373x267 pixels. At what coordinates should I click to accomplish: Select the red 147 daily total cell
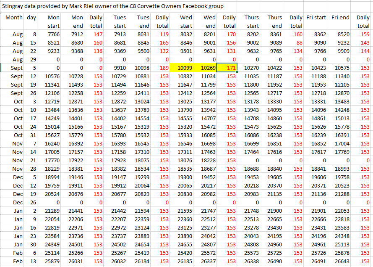97,34
